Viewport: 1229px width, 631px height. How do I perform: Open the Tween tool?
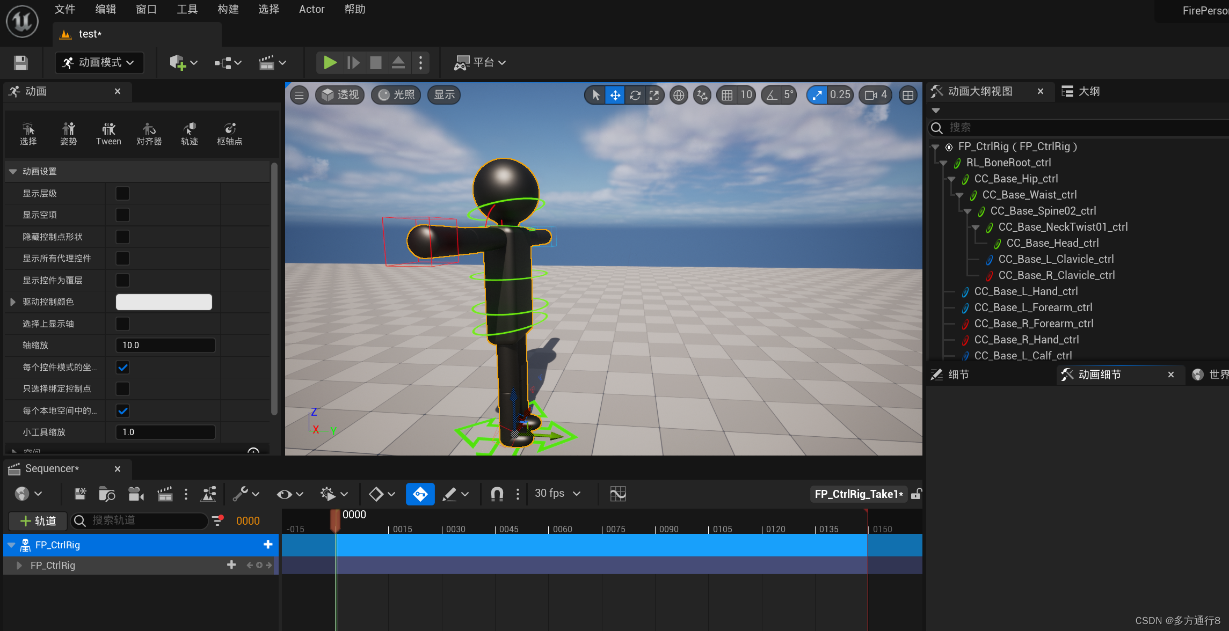click(x=108, y=134)
